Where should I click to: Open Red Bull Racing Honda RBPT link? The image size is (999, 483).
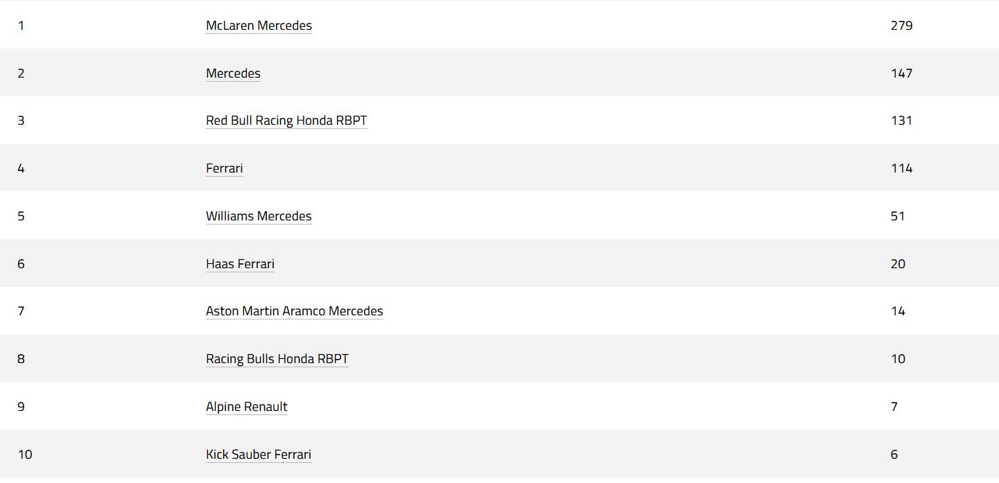286,121
